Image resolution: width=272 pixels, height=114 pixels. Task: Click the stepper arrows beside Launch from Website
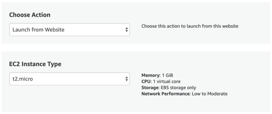tap(126, 30)
